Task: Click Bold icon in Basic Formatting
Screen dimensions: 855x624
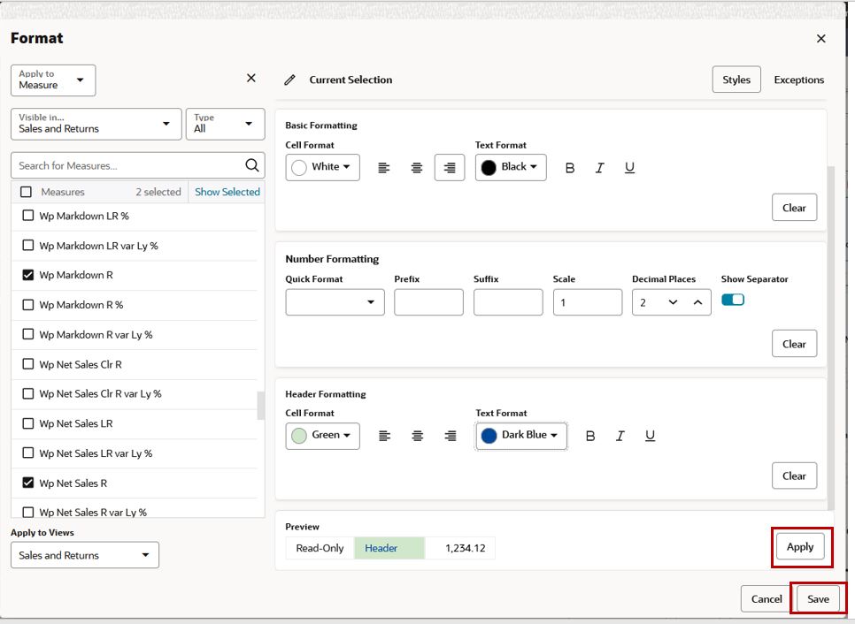Action: coord(570,168)
